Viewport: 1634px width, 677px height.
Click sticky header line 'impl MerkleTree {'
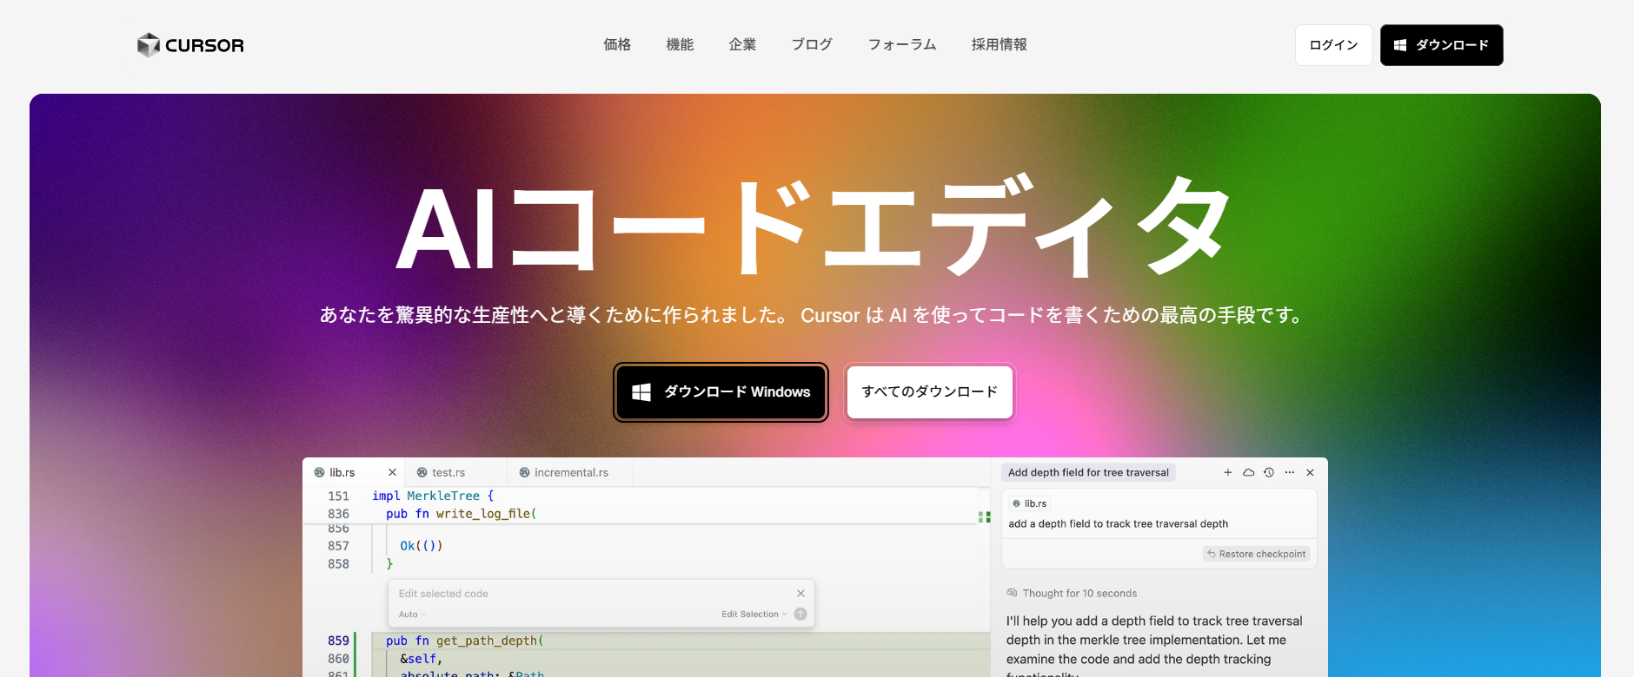(433, 496)
